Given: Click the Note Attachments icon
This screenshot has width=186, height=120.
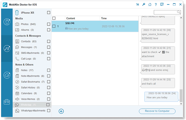Looking at the screenshot, I should (x=17, y=76).
